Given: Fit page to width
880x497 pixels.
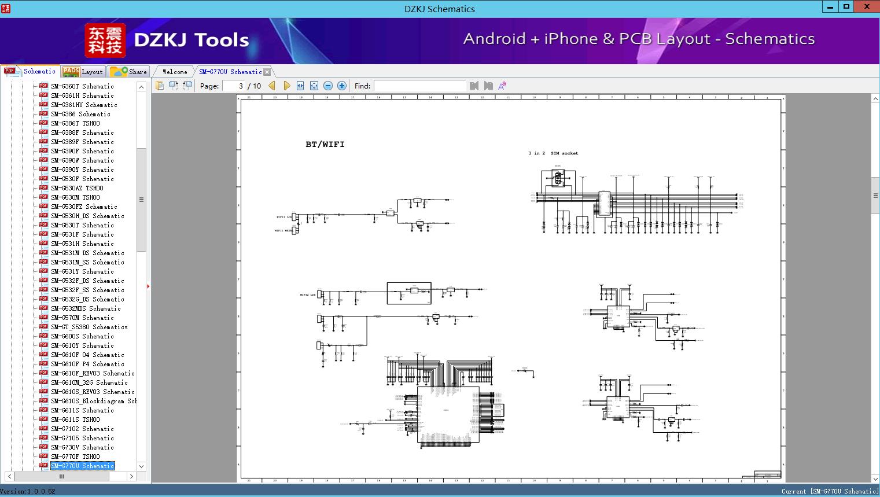Looking at the screenshot, I should [x=300, y=86].
